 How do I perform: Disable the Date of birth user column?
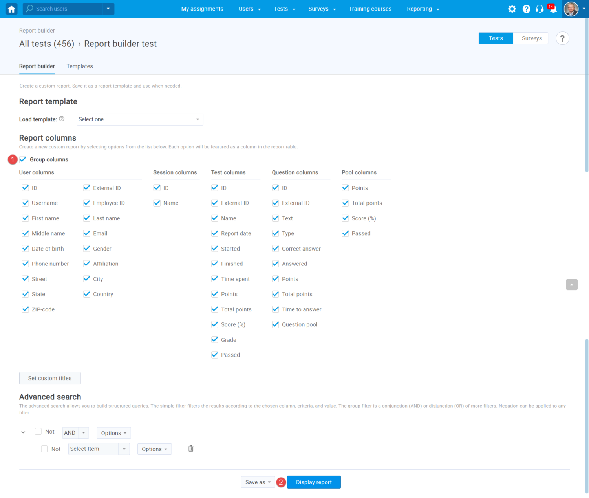pos(25,248)
